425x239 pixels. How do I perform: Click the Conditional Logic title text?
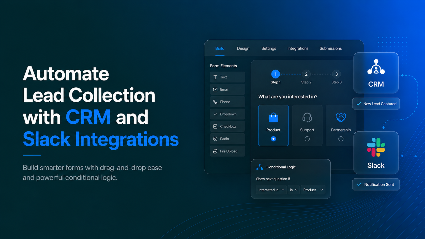tap(281, 167)
